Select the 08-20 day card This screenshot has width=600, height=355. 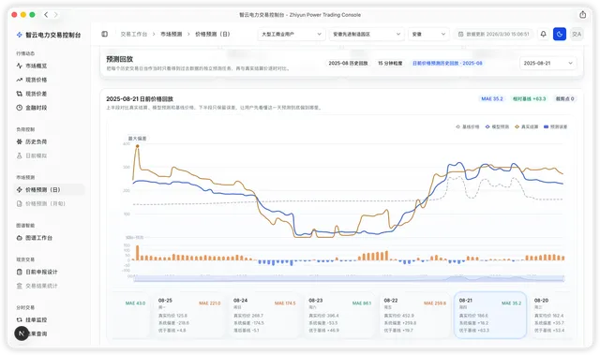tap(549, 316)
